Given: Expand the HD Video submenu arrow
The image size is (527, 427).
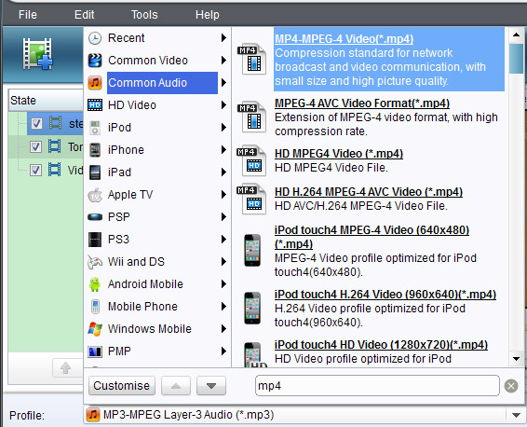Looking at the screenshot, I should pos(223,105).
